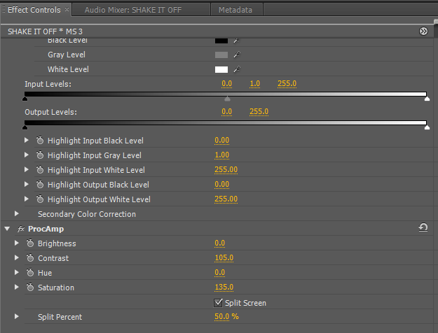Viewport: 438px width, 333px height.
Task: Expand the Hue parameter
Action: point(17,272)
